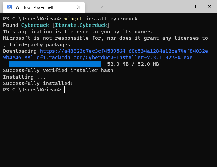Click the Cyberduck-Installer-7.3.1.32784.exe link text
This screenshot has height=167, width=218.
[139, 57]
